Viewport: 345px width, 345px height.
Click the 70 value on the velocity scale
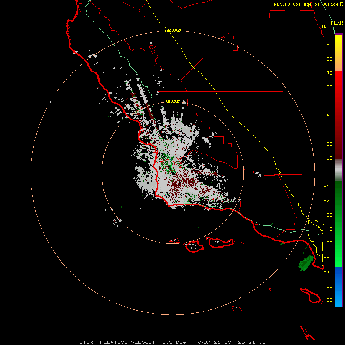coord(329,73)
